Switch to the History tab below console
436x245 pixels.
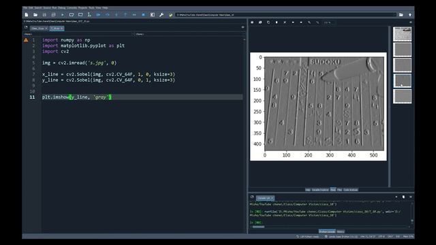pos(341,231)
